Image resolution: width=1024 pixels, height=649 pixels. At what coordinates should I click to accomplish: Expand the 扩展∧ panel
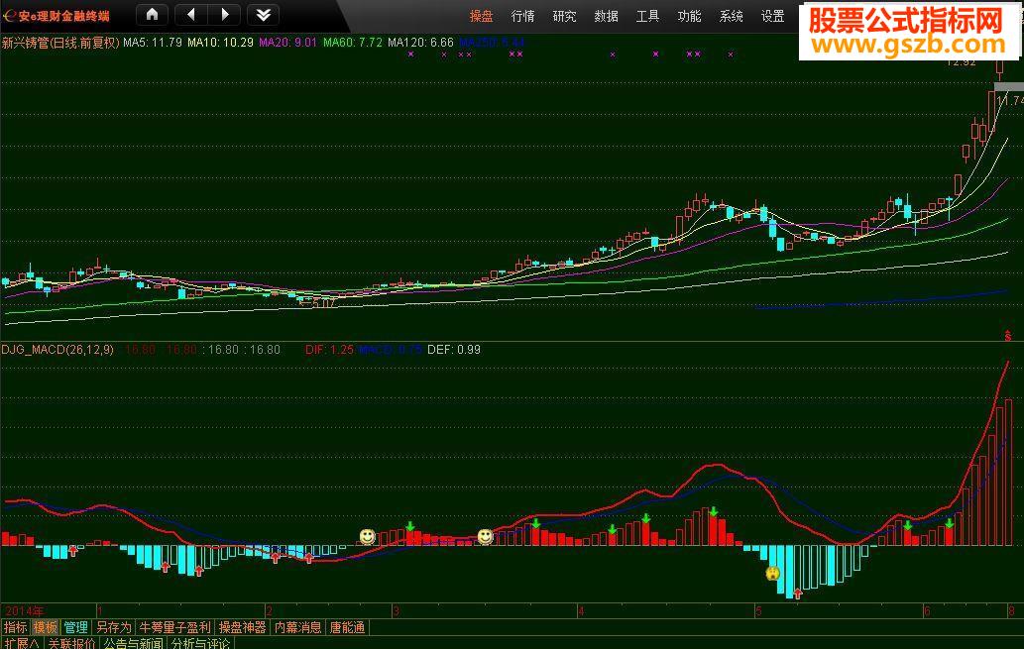click(x=21, y=643)
